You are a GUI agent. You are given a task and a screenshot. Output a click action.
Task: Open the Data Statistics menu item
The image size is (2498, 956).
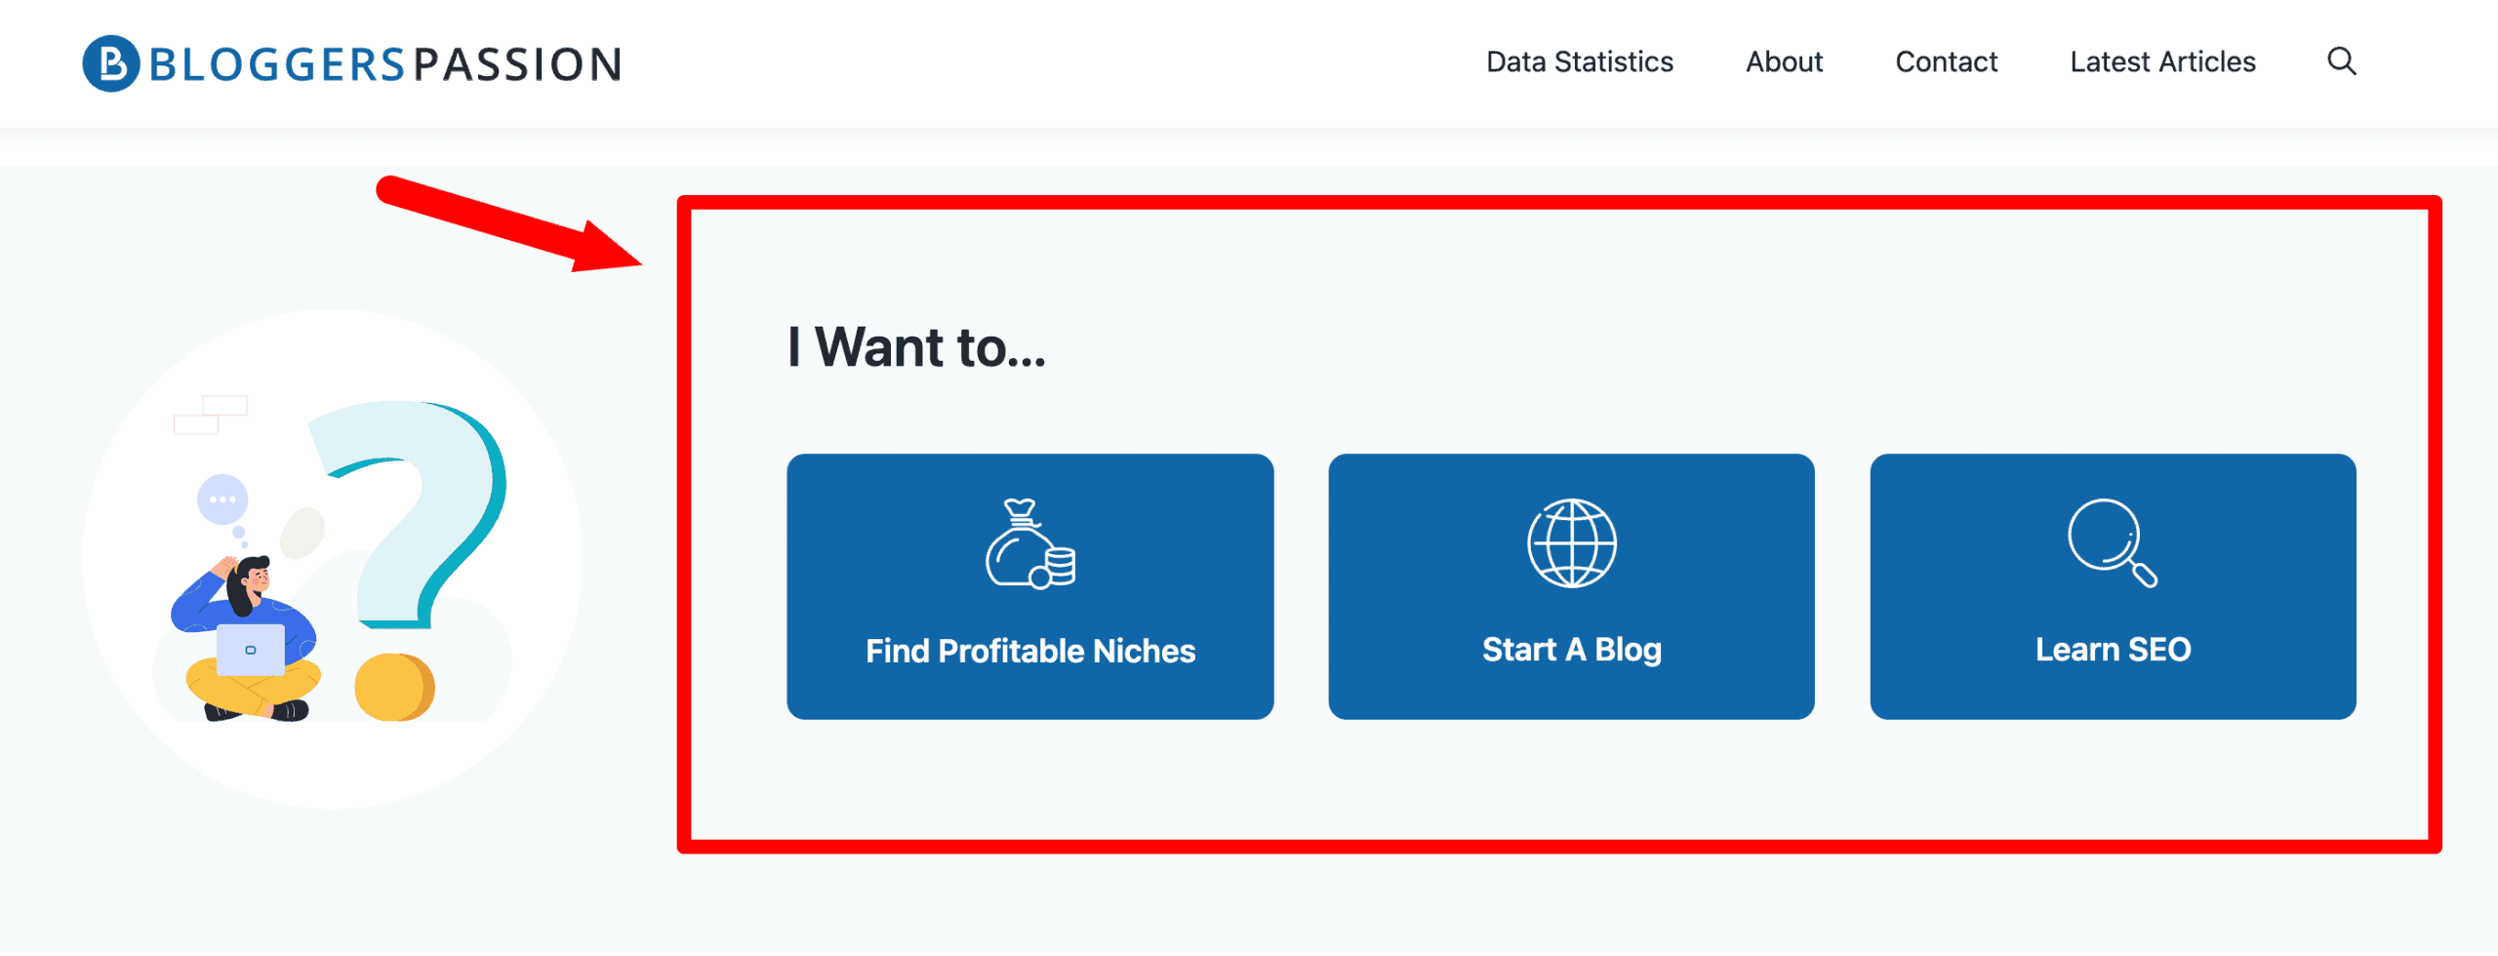[1579, 62]
